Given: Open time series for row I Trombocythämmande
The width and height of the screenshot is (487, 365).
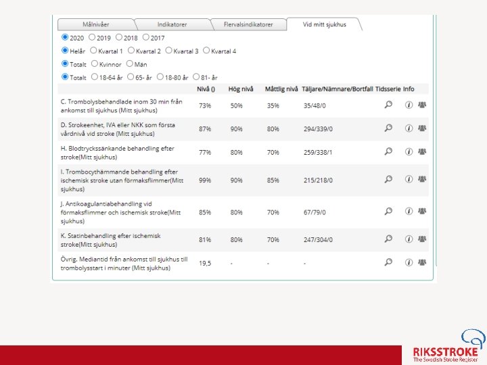Looking at the screenshot, I should click(x=388, y=179).
